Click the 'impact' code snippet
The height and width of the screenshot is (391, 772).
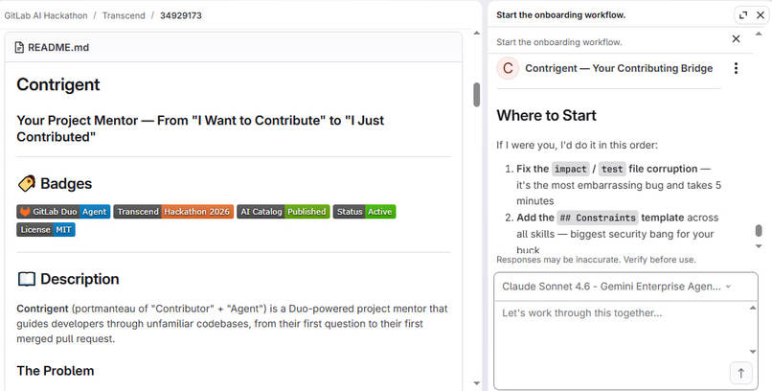(570, 169)
